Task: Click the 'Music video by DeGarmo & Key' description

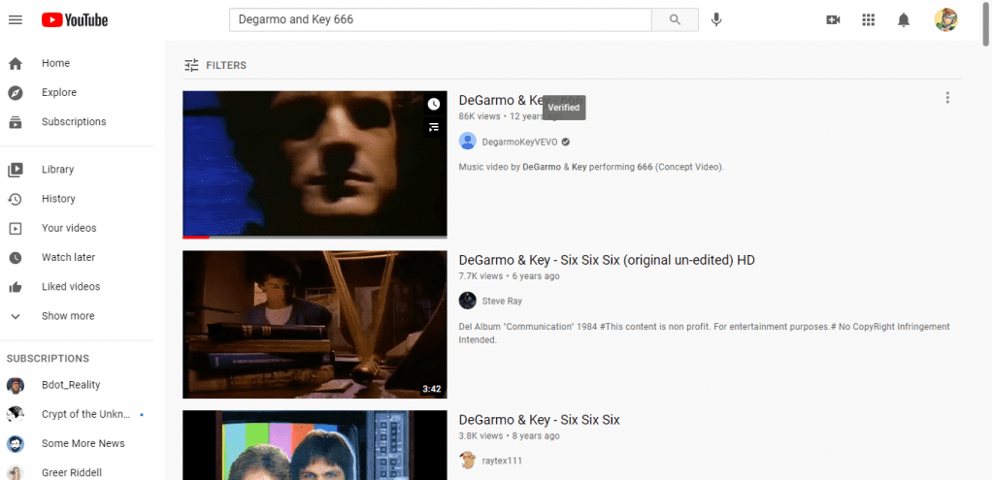Action: [591, 167]
